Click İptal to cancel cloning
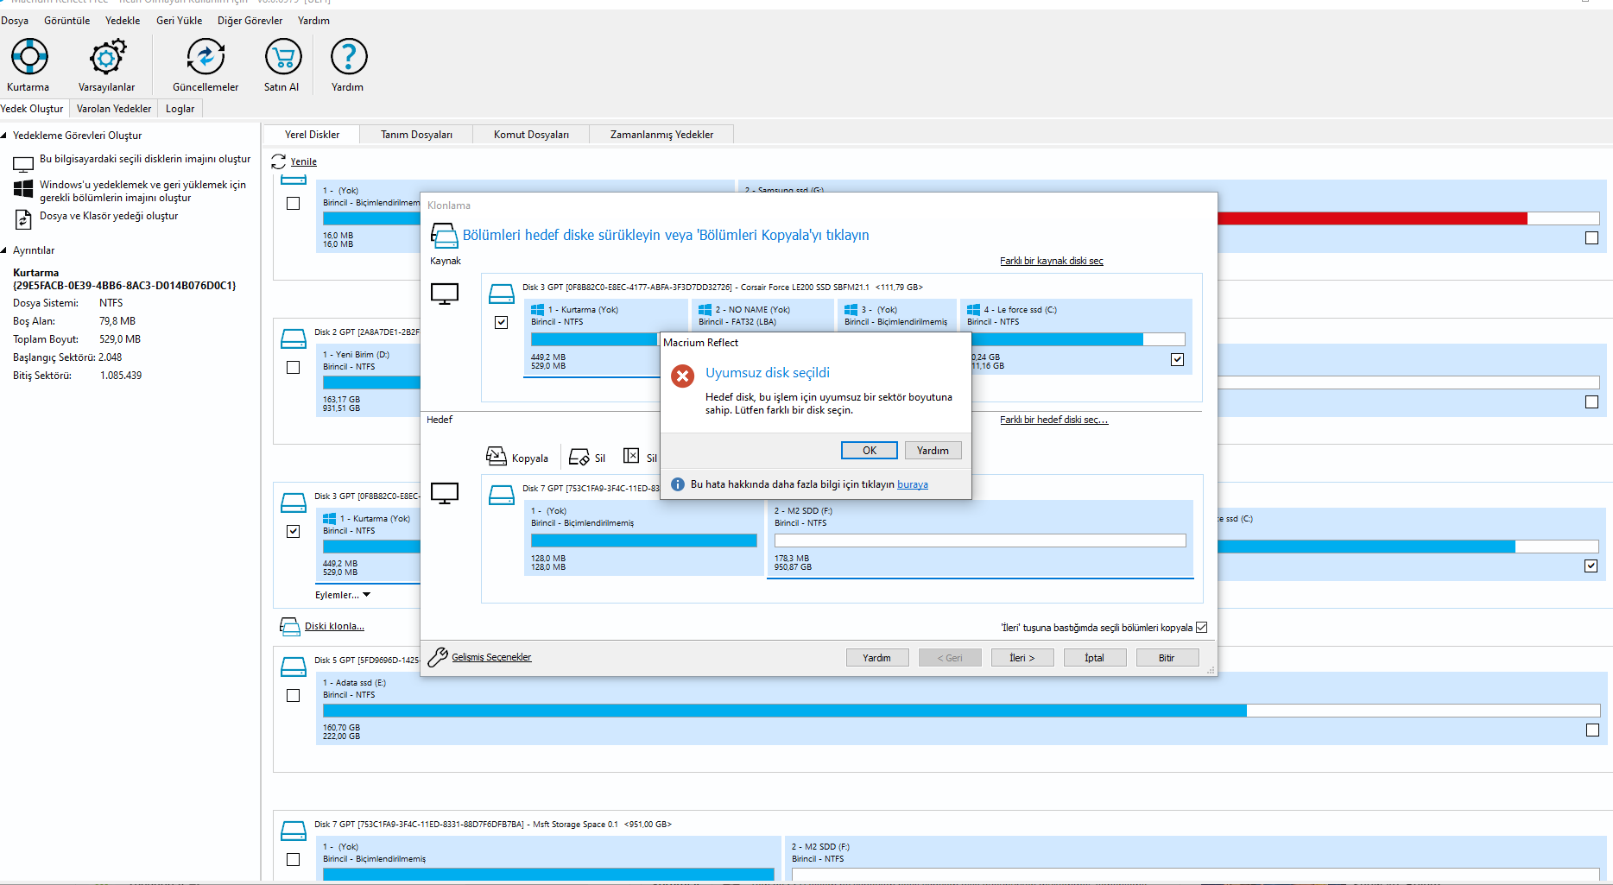The height and width of the screenshot is (885, 1613). pos(1095,658)
